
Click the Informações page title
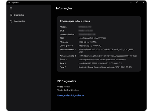[x=64, y=8]
